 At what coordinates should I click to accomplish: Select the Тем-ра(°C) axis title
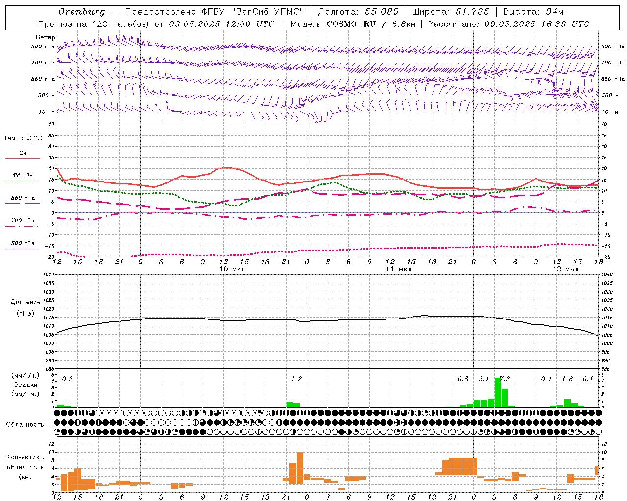[x=23, y=138]
